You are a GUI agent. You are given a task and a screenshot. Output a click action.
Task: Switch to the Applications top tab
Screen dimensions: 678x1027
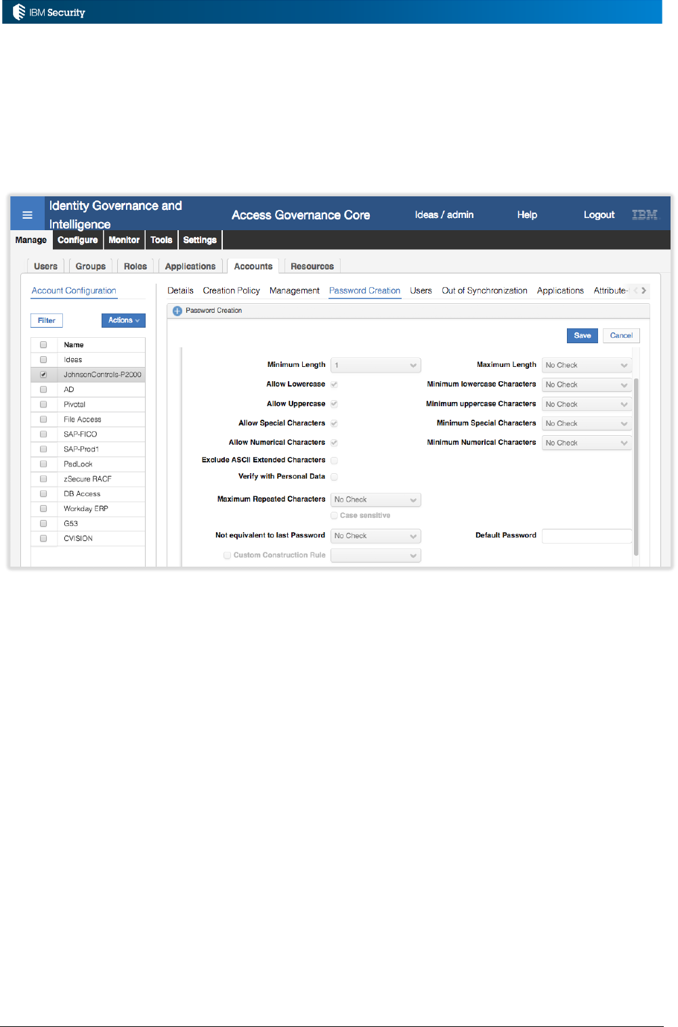(190, 266)
